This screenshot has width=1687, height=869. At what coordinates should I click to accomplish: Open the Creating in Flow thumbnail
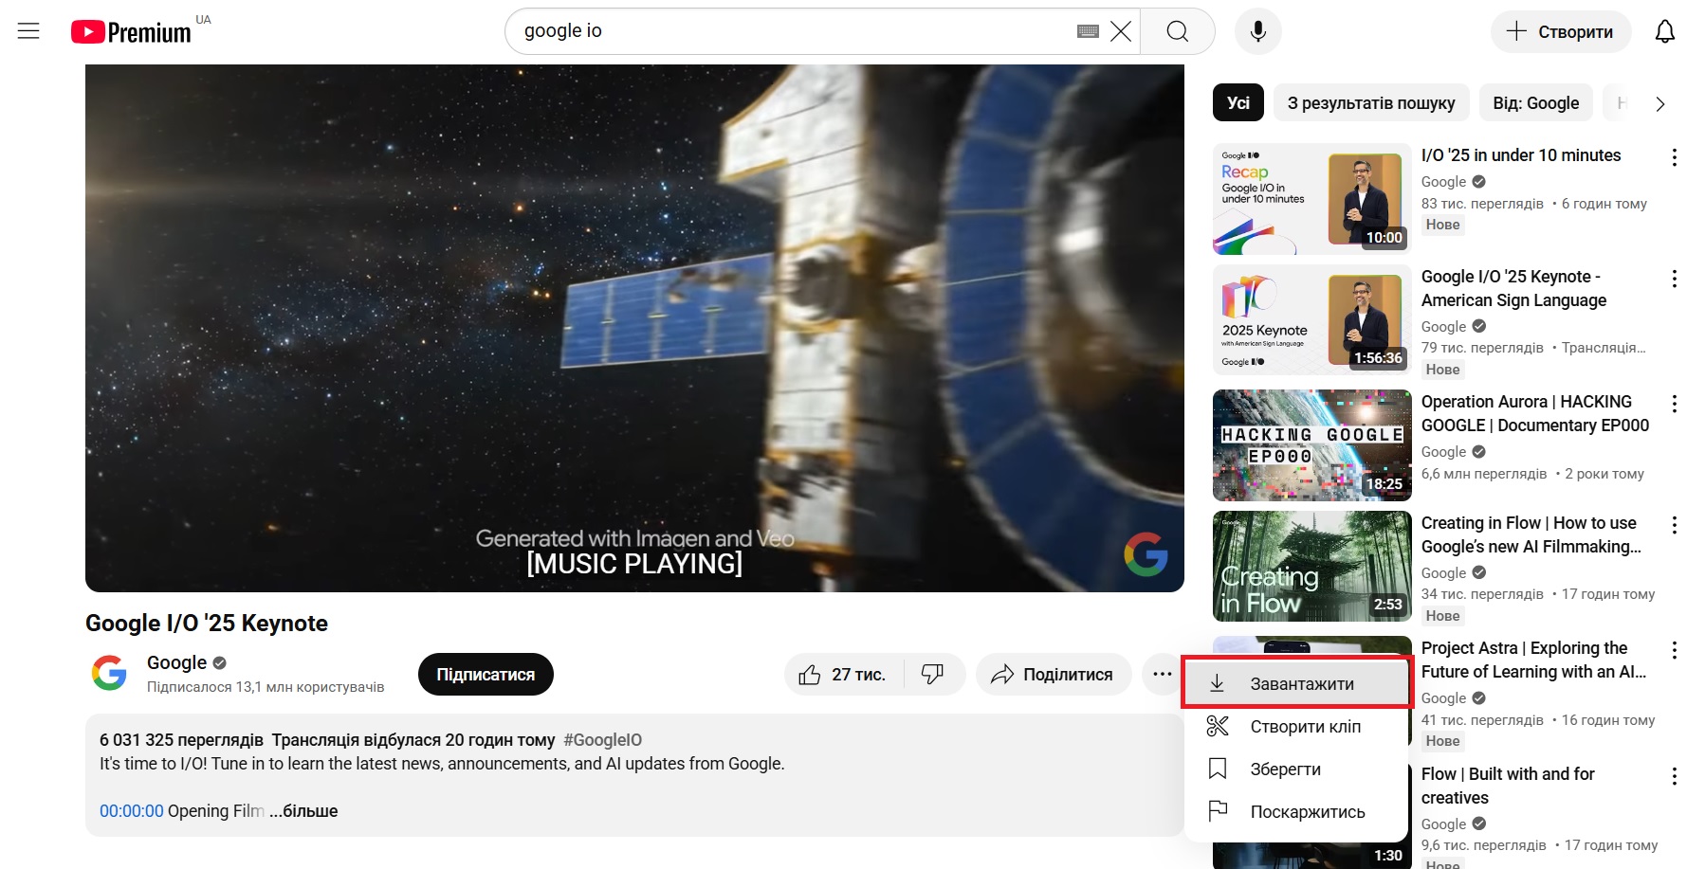coord(1312,567)
